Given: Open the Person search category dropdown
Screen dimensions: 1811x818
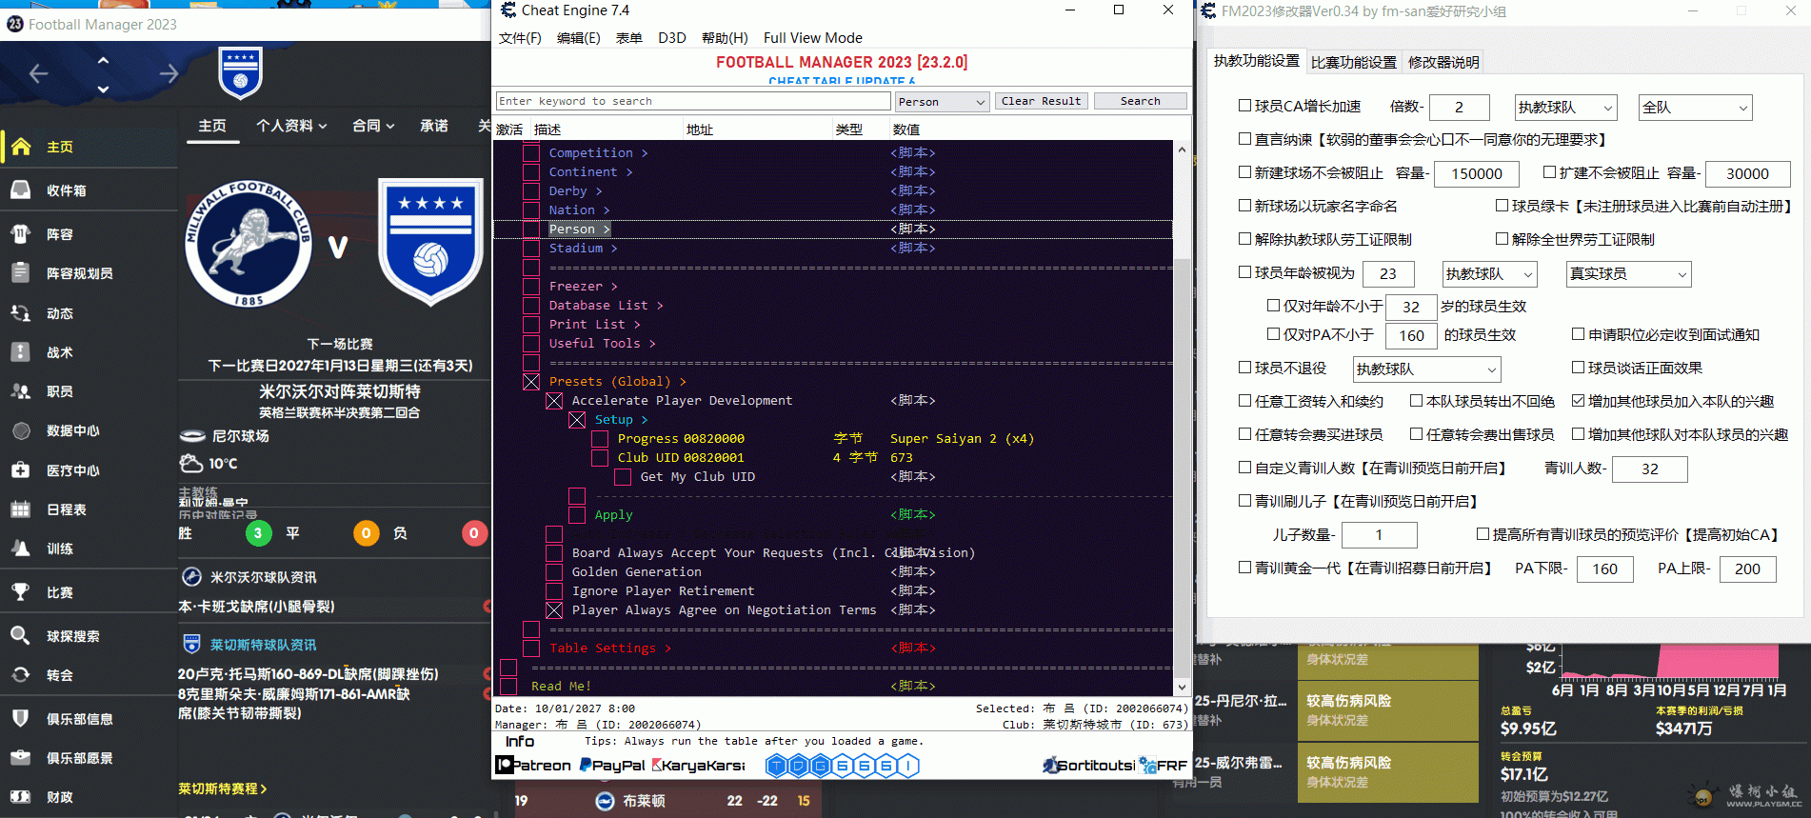Looking at the screenshot, I should [942, 101].
